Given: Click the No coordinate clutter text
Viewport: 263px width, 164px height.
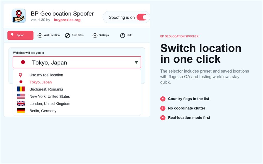Looking at the screenshot, I should pos(187,108).
